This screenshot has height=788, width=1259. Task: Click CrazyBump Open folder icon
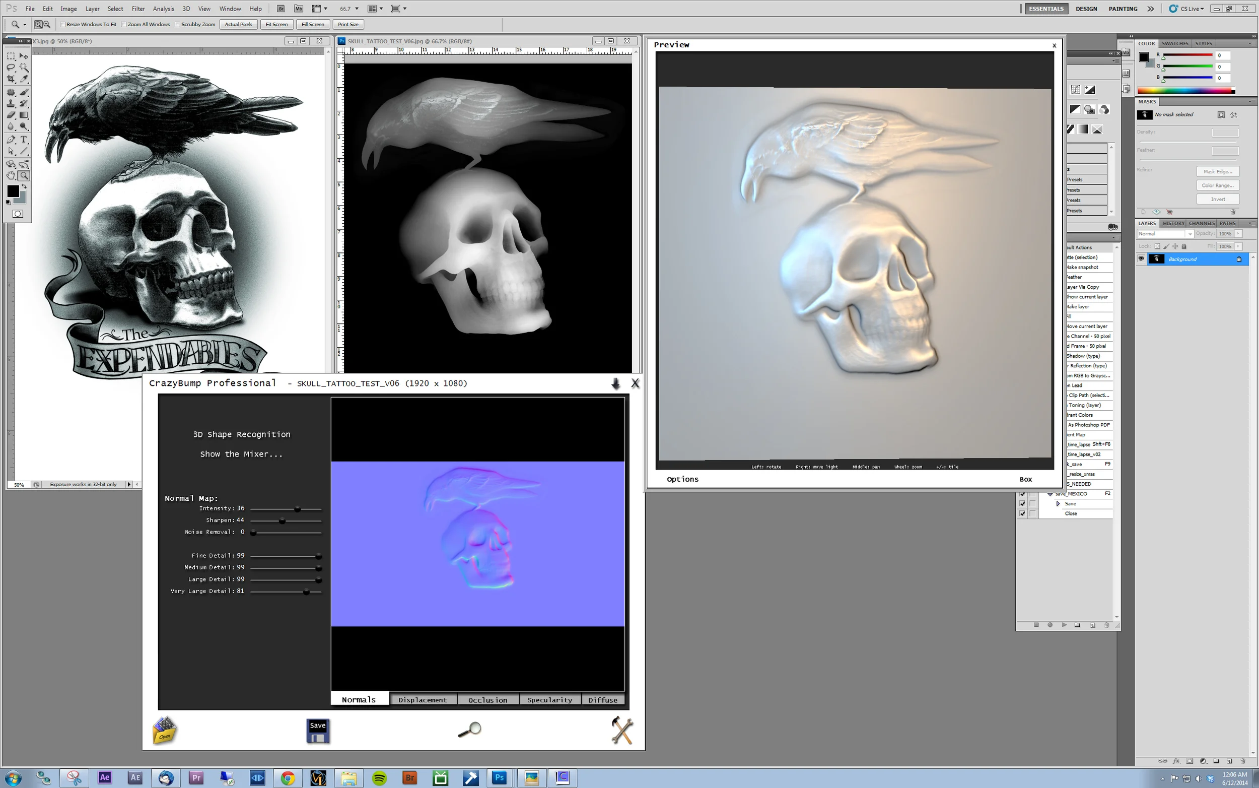click(165, 730)
